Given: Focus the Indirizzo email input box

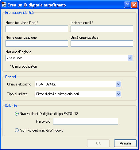Looking at the screenshot, I should click(x=102, y=29).
